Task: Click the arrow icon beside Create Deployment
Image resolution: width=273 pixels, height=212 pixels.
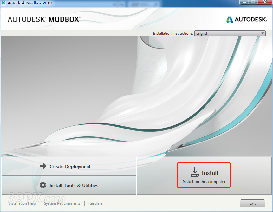Action: (43, 166)
